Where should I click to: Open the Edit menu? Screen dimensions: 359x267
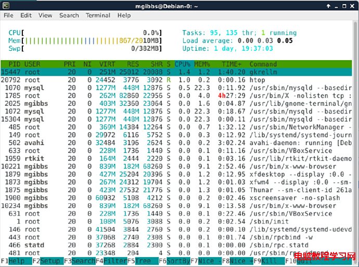pyautogui.click(x=26, y=15)
